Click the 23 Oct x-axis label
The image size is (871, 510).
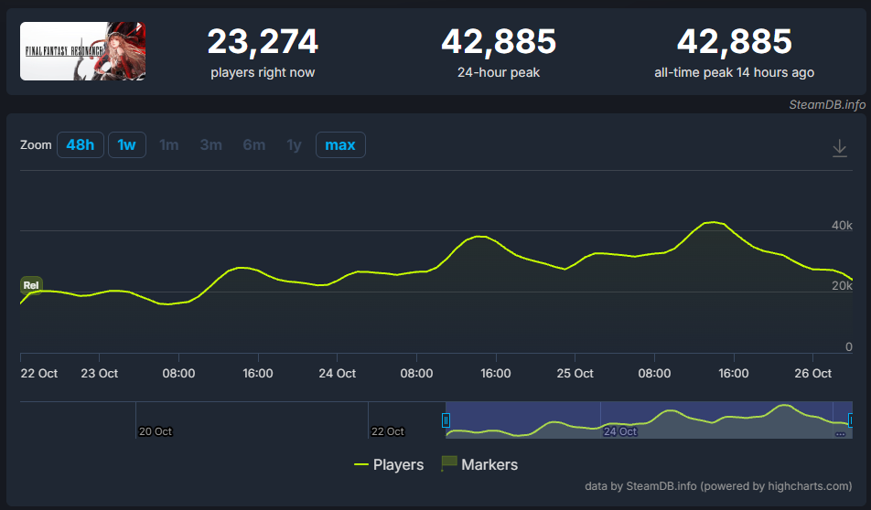point(100,374)
